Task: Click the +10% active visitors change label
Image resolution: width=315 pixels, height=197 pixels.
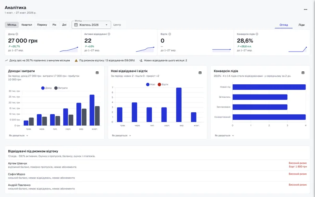Action: pyautogui.click(x=89, y=46)
